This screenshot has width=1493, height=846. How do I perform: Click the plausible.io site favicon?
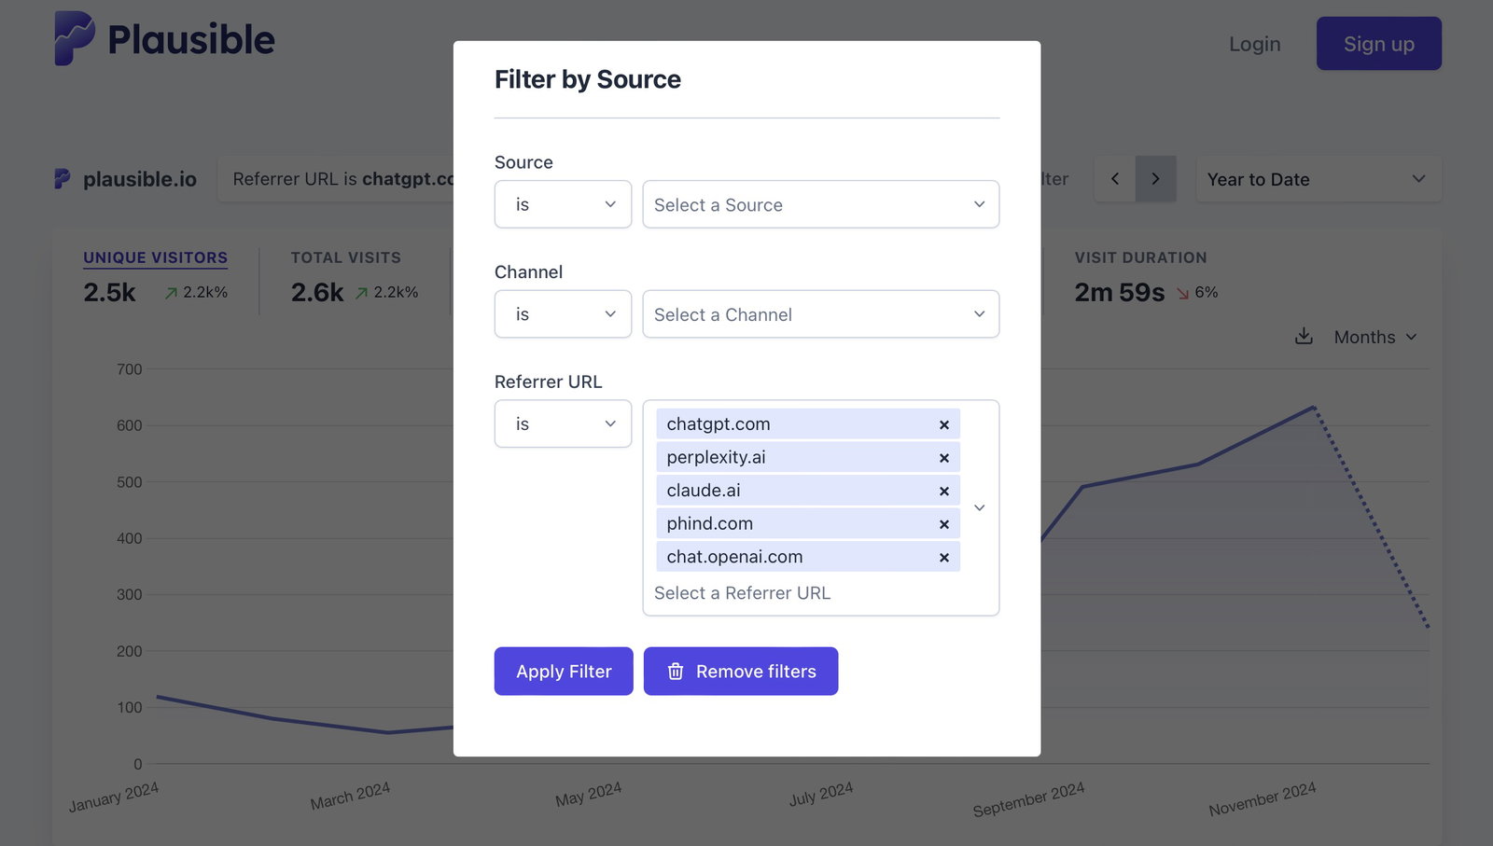coord(60,178)
